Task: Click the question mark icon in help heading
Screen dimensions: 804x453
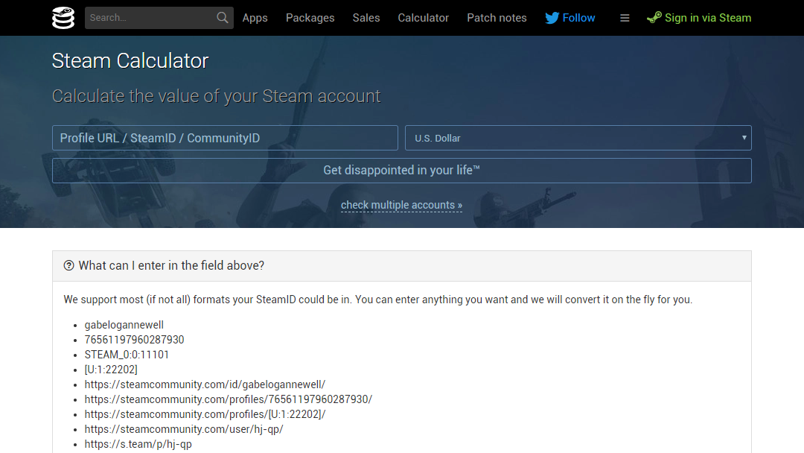Action: point(68,265)
